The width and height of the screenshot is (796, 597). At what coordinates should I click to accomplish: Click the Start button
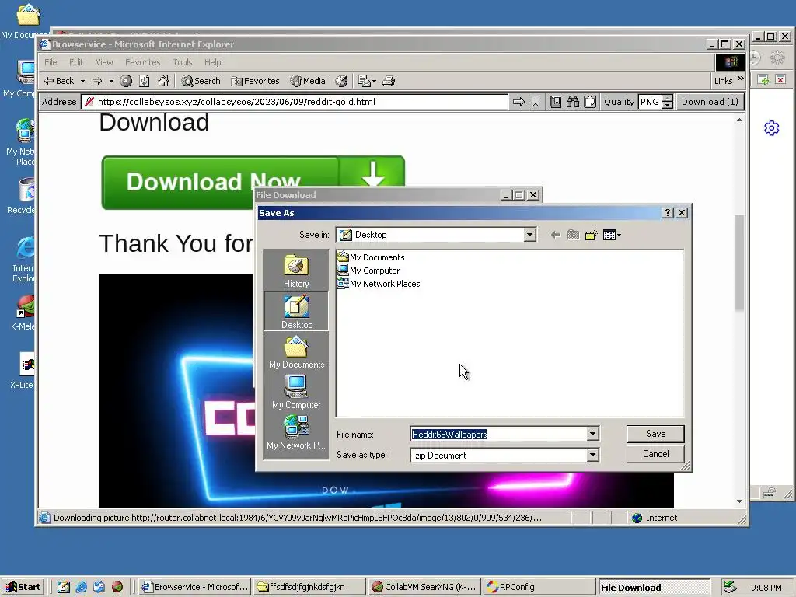[23, 587]
